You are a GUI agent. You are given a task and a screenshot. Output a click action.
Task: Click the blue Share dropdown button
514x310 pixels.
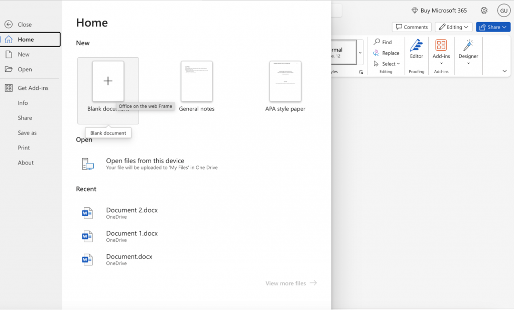493,27
